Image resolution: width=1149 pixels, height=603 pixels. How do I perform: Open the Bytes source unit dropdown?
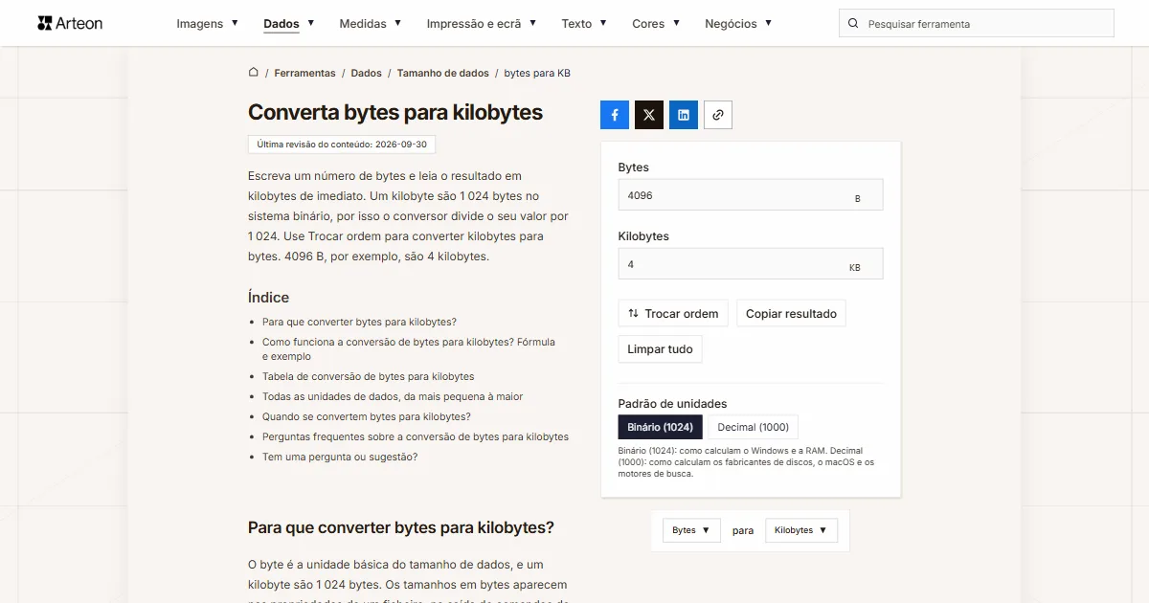pyautogui.click(x=691, y=530)
